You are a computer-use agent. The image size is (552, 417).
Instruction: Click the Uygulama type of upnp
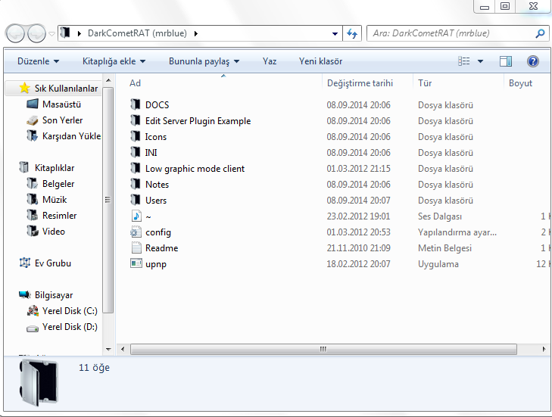(438, 264)
